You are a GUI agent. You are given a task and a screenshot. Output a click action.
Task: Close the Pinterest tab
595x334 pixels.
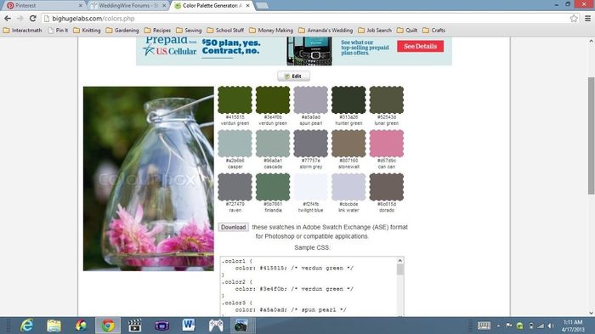click(81, 6)
